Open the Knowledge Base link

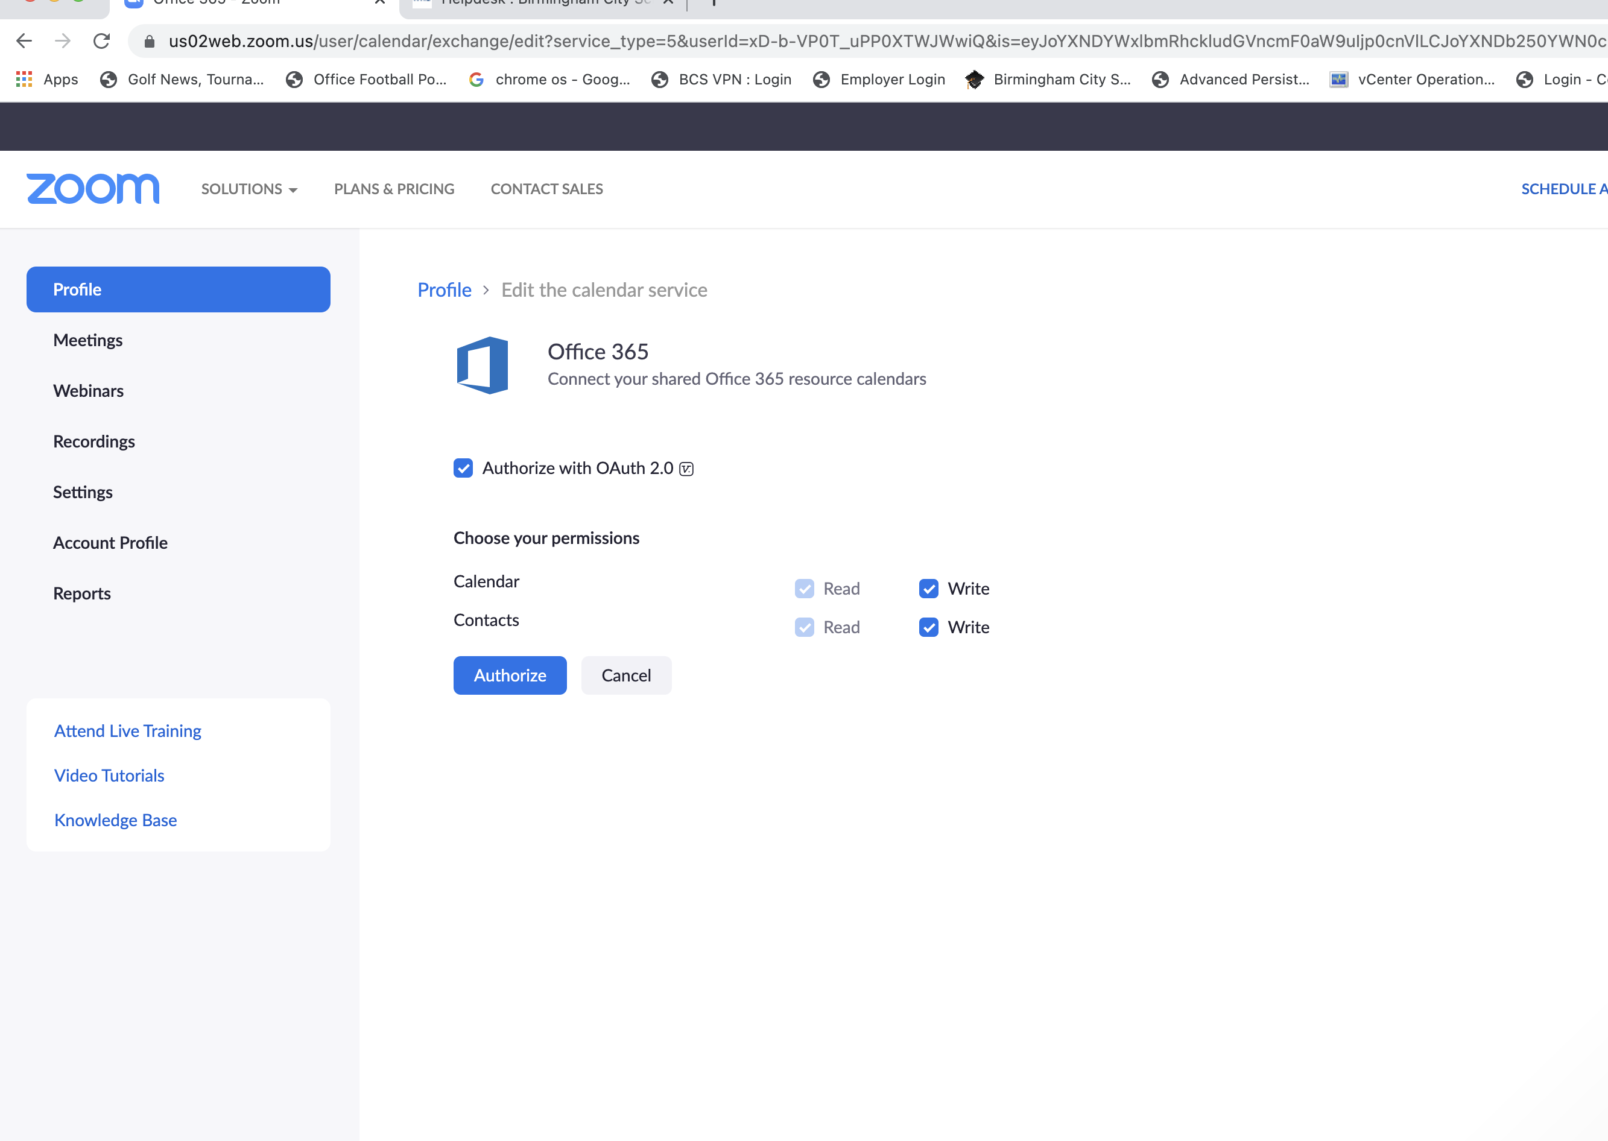coord(115,820)
